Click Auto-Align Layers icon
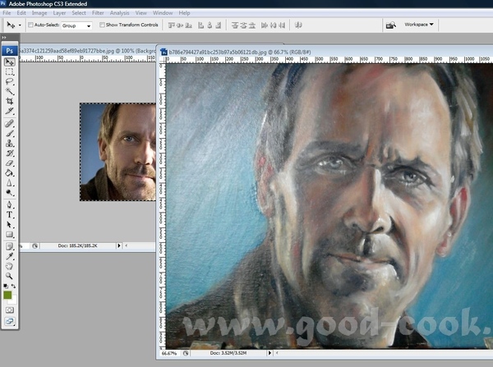Image resolution: width=493 pixels, height=367 pixels. click(x=298, y=25)
